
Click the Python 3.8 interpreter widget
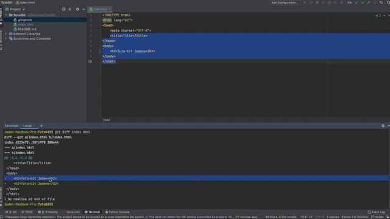coord(355,217)
